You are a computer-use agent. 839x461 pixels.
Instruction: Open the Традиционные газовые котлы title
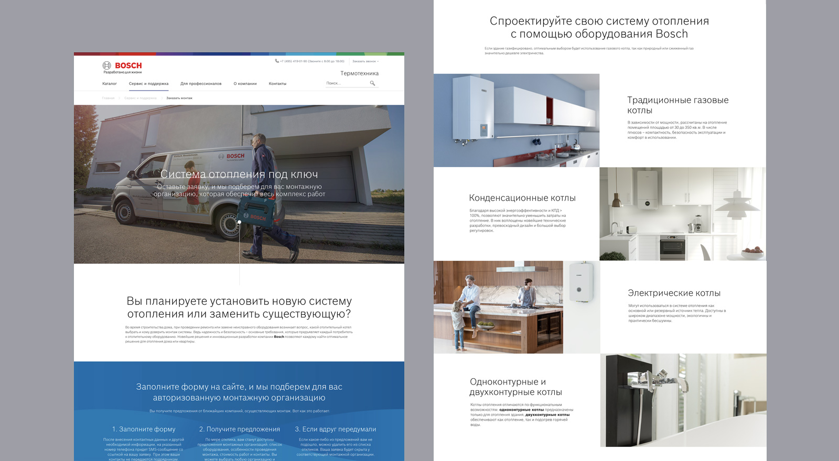pos(678,105)
